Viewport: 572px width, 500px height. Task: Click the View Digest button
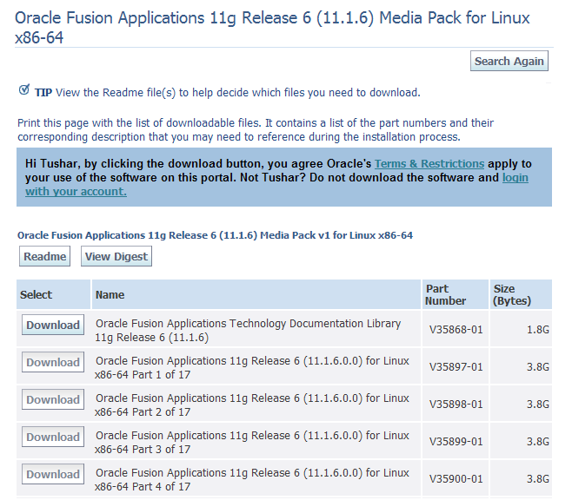[x=116, y=256]
